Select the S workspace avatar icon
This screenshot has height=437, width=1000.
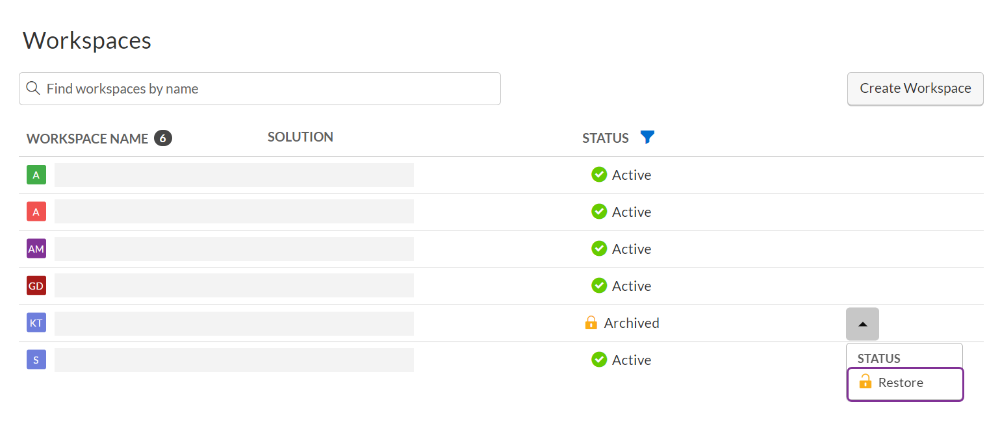(36, 359)
